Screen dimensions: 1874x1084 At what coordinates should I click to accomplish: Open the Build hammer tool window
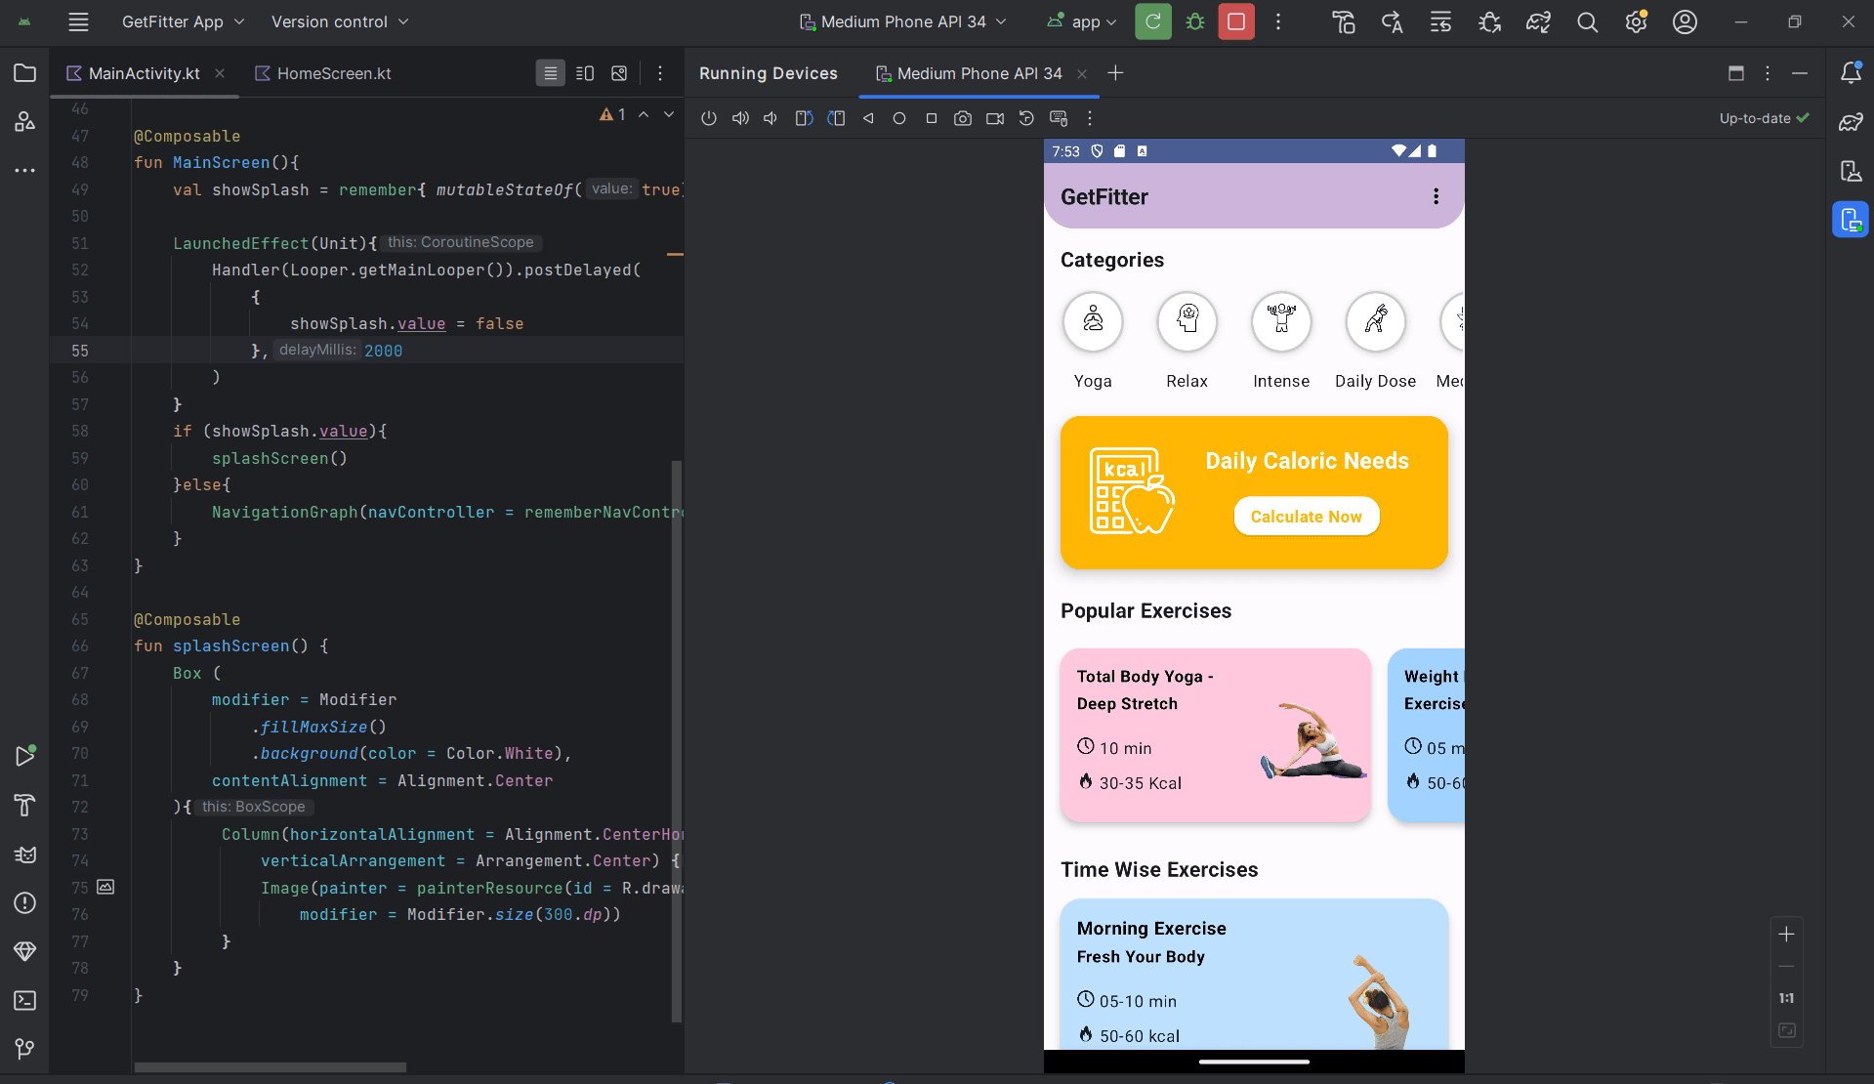pos(25,805)
